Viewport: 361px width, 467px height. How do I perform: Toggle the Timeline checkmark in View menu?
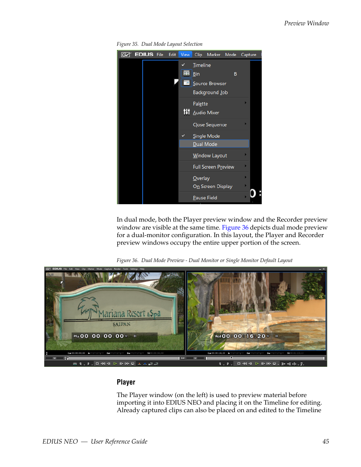click(183, 65)
